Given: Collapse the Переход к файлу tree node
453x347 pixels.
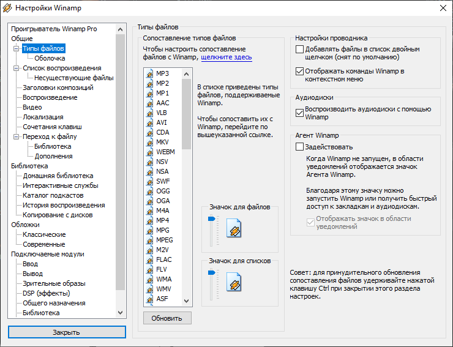Looking at the screenshot, I should 17,136.
